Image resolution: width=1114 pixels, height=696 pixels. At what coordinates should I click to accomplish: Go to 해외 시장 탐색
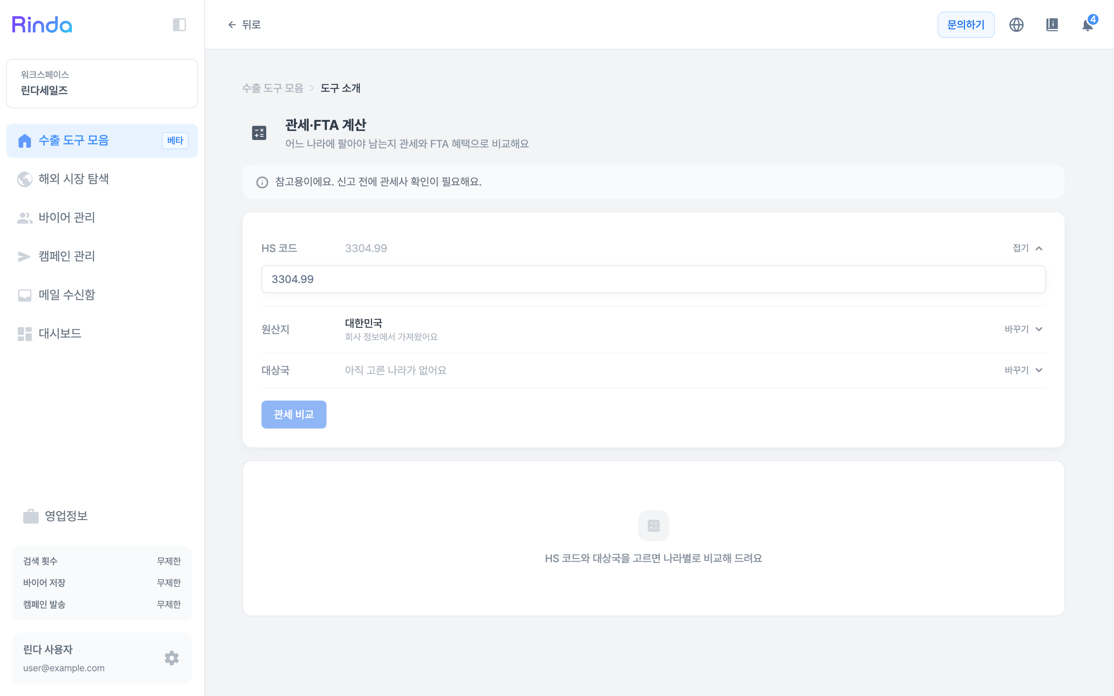[102, 179]
